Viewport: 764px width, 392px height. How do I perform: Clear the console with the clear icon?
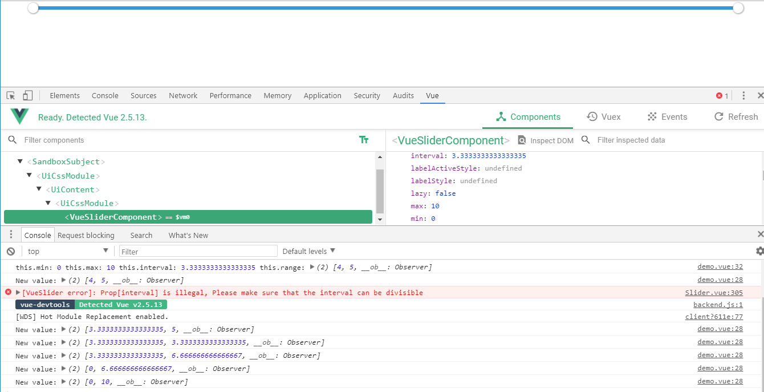[10, 251]
